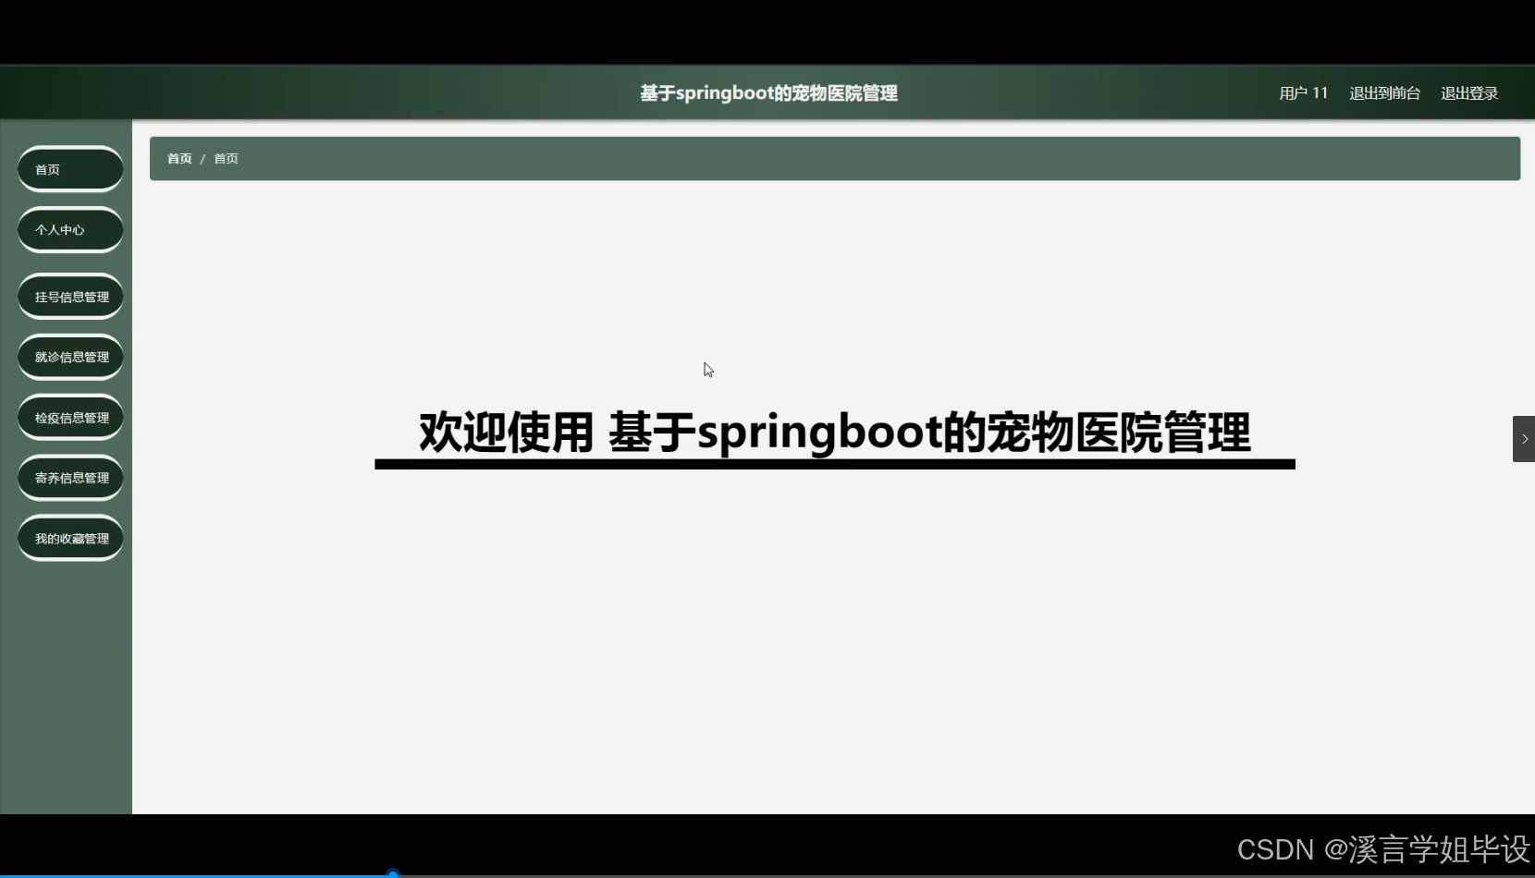Click the breadcrumb separator bar

click(x=203, y=158)
